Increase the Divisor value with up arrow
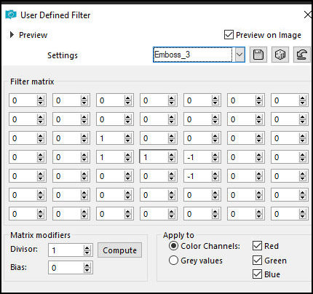The image size is (313, 294). (87, 247)
